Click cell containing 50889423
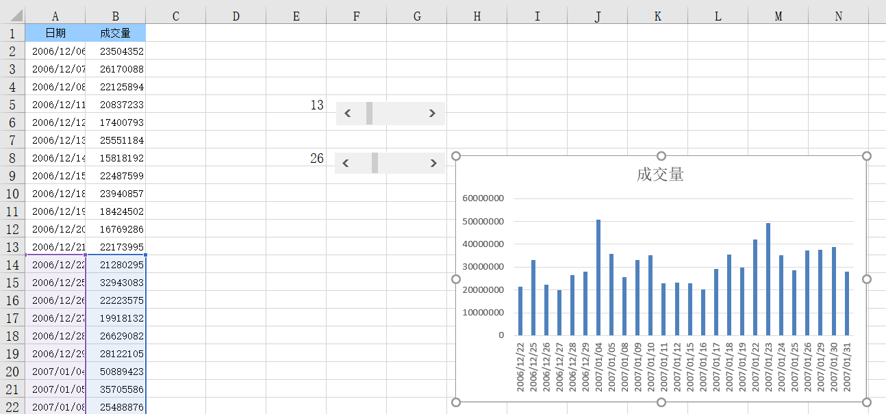Image resolution: width=886 pixels, height=414 pixels. tap(116, 371)
